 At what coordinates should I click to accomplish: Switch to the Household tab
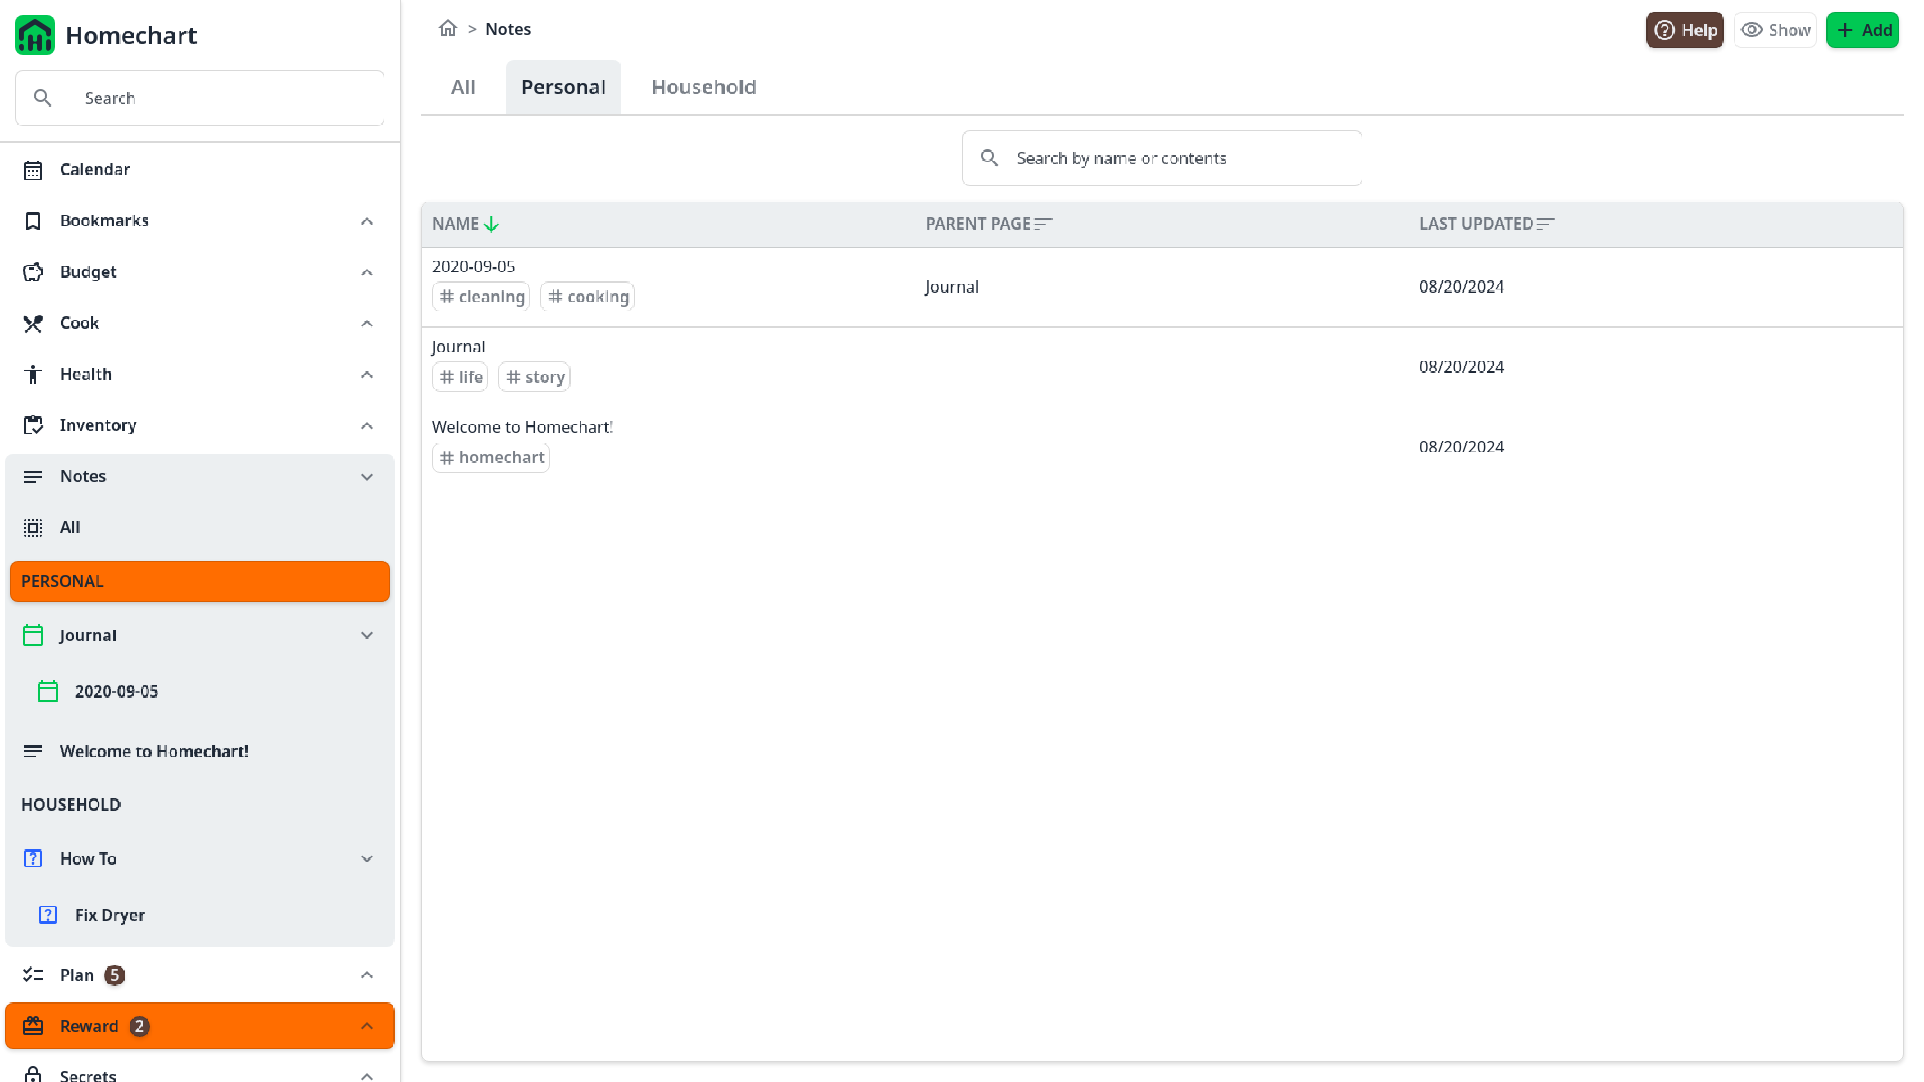pos(703,87)
